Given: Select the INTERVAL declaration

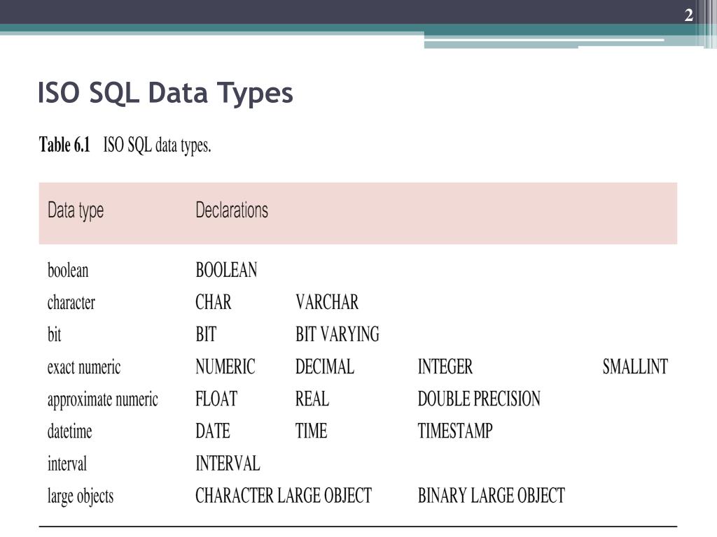Looking at the screenshot, I should pos(228,464).
